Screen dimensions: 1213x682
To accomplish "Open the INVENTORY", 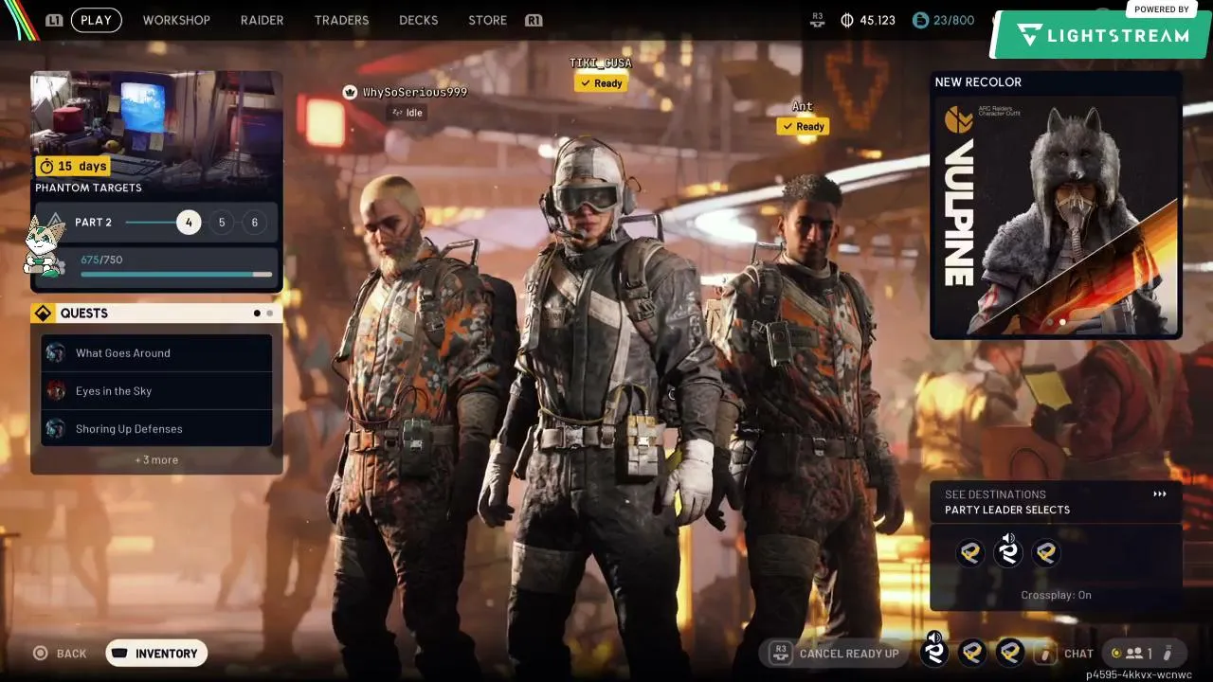I will 156,654.
